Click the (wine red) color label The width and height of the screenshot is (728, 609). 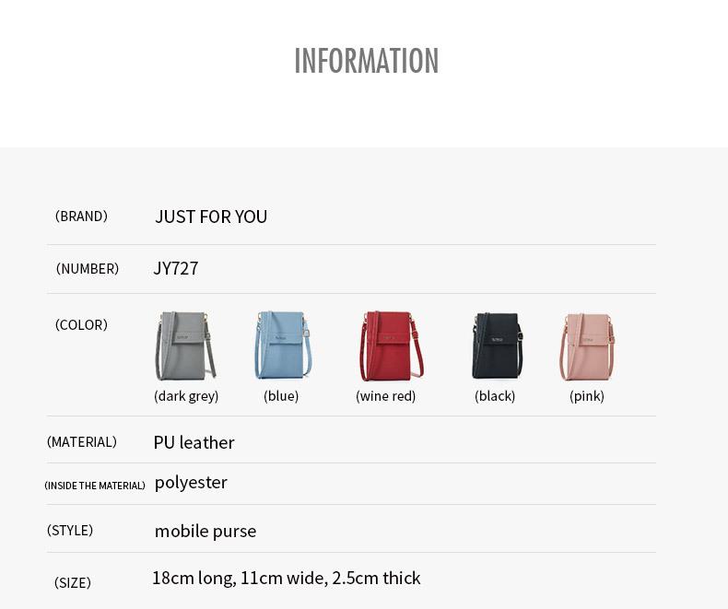385,396
